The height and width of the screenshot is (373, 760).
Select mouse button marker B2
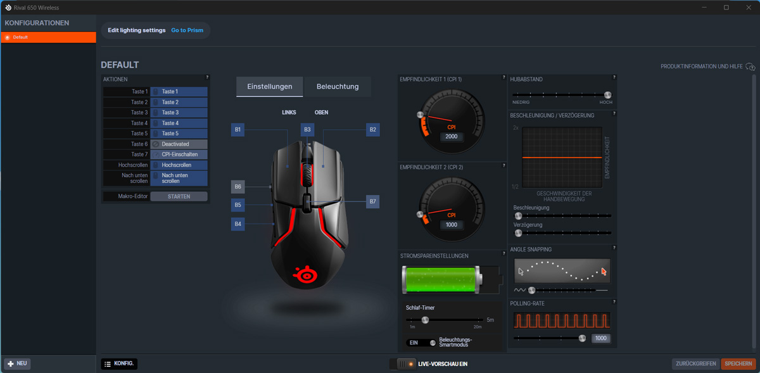(x=373, y=130)
